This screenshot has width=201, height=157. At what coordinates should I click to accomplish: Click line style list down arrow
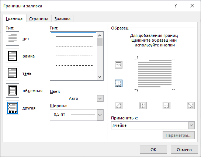[x=100, y=77]
